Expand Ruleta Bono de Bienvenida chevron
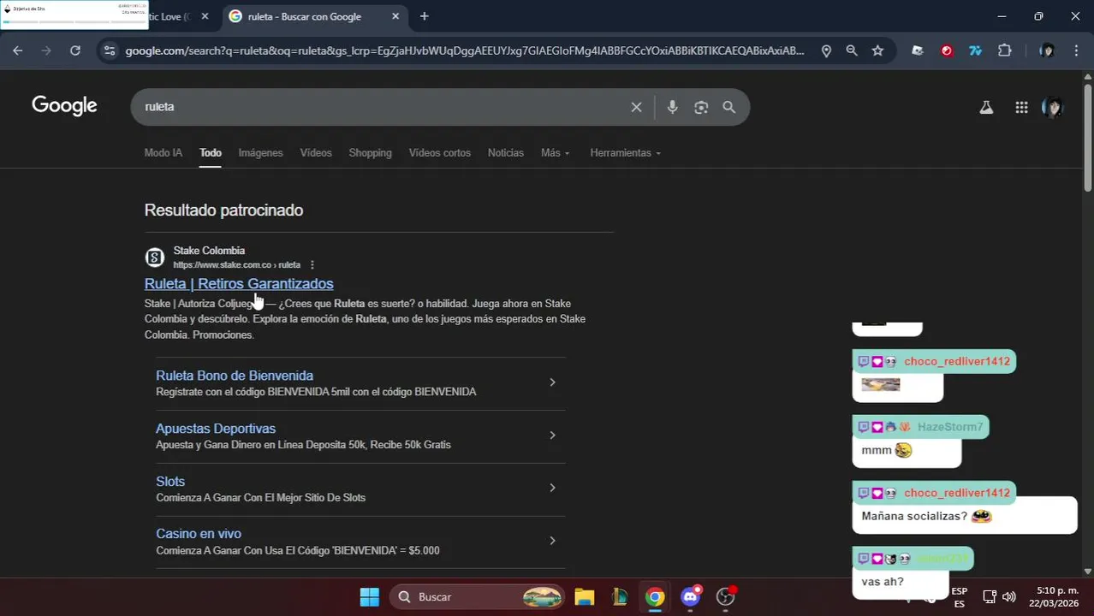1094x616 pixels. [552, 382]
